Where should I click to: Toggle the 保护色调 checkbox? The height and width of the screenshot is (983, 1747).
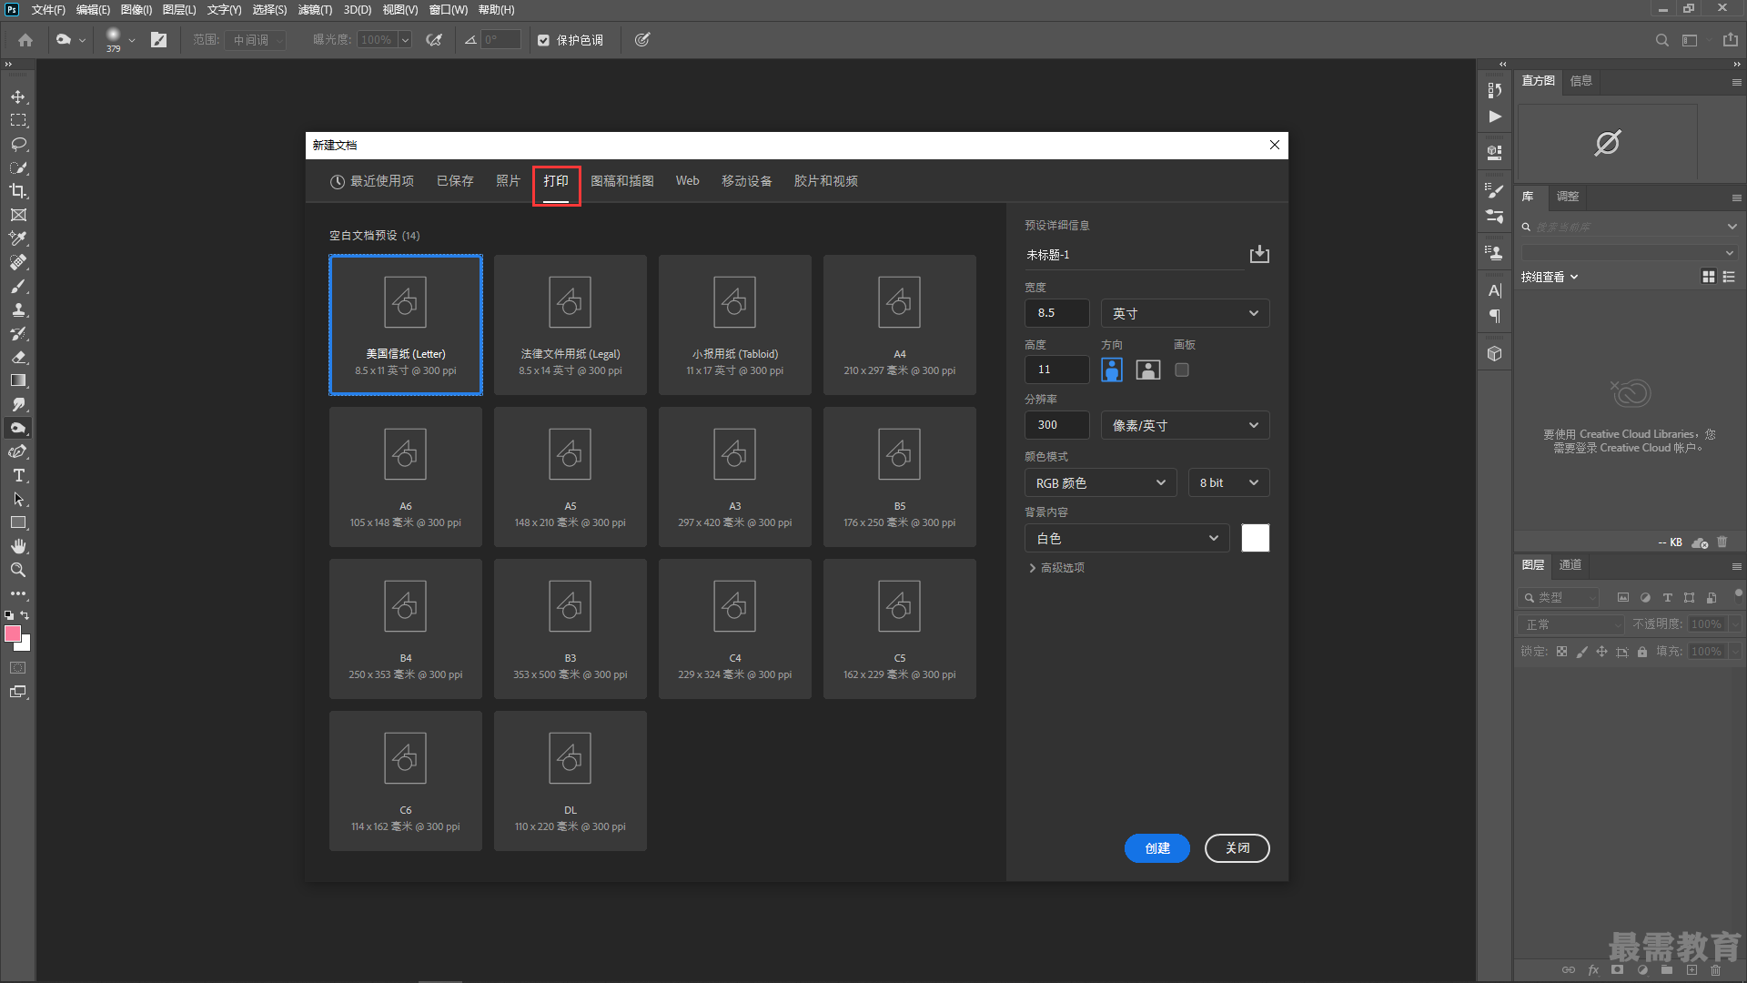[x=543, y=40]
